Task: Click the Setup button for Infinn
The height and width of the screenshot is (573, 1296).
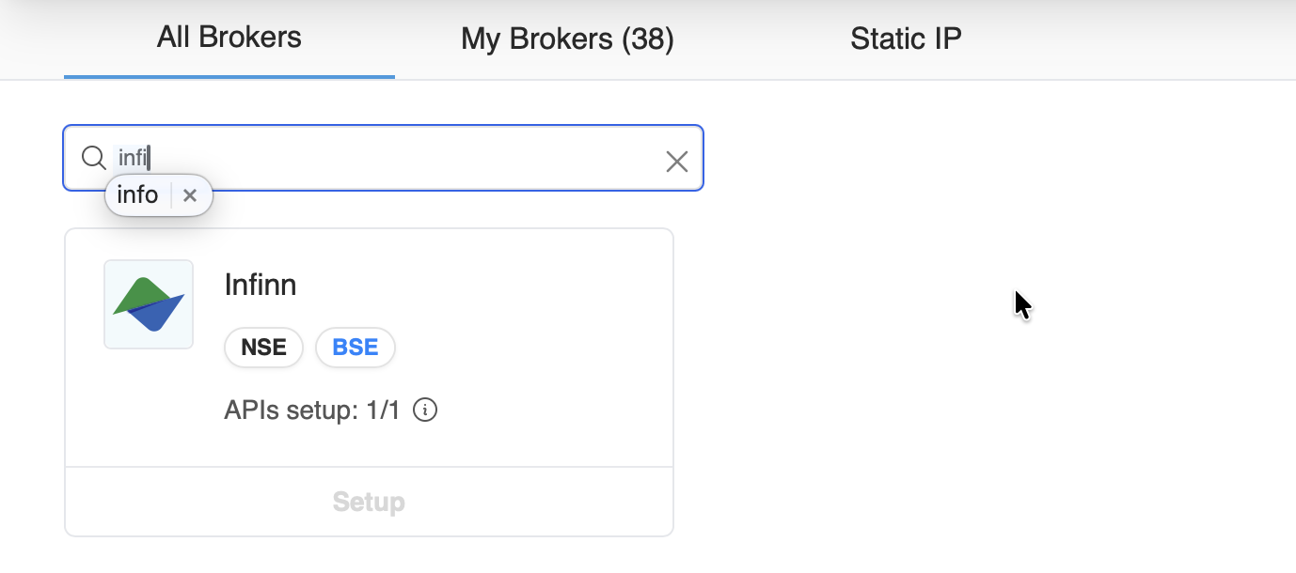Action: click(369, 502)
